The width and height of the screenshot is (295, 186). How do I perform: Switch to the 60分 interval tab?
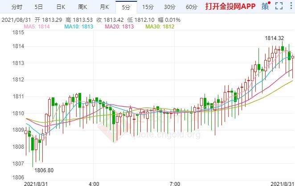tap(192, 7)
